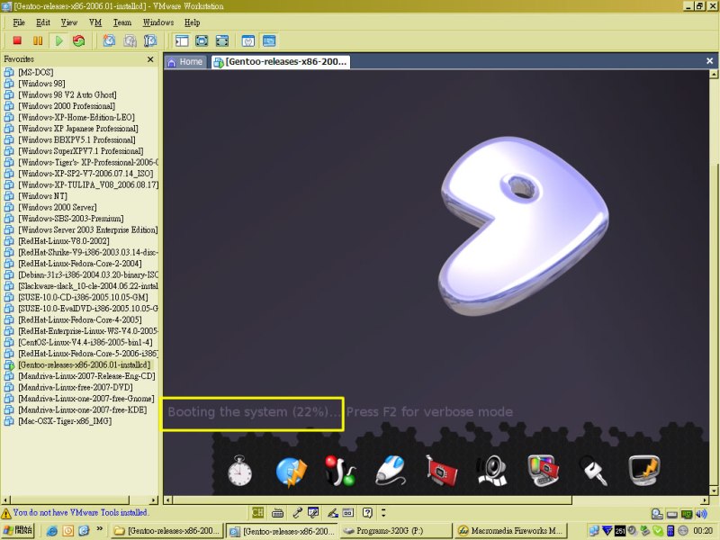The image size is (720, 540).
Task: Launch Internet Explorer from Quick Launch
Action: 52,531
